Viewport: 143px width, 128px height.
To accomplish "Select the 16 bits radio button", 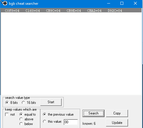I will pos(23,103).
